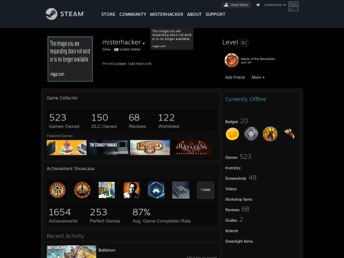Click the 1654 Achievements count
Viewport: 344px width, 258px height.
63,215
